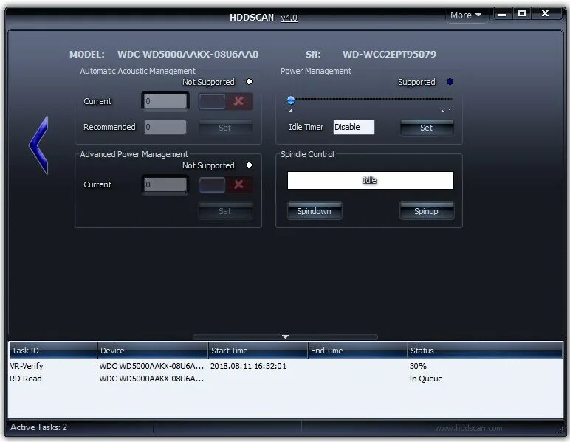Screen dimensions: 570x442
Task: Click the Spinup button
Action: click(427, 211)
